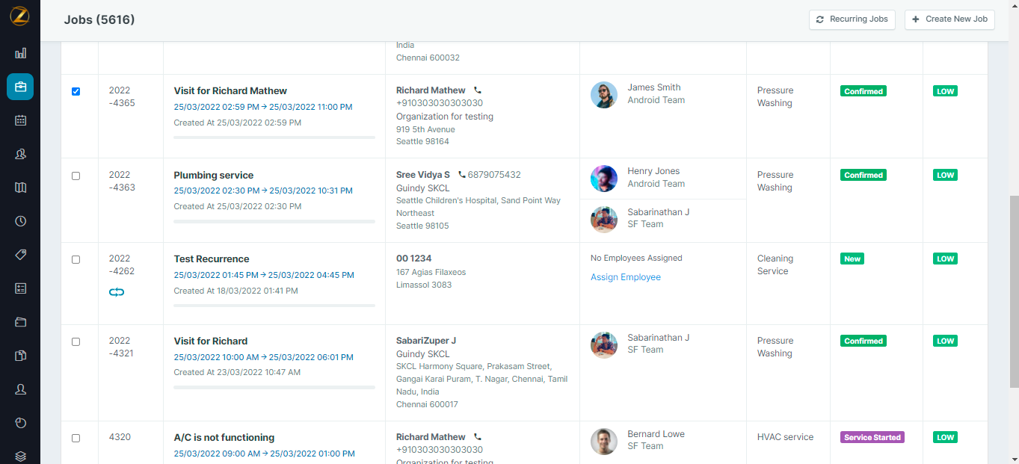
Task: Open the map icon in sidebar
Action: click(20, 188)
